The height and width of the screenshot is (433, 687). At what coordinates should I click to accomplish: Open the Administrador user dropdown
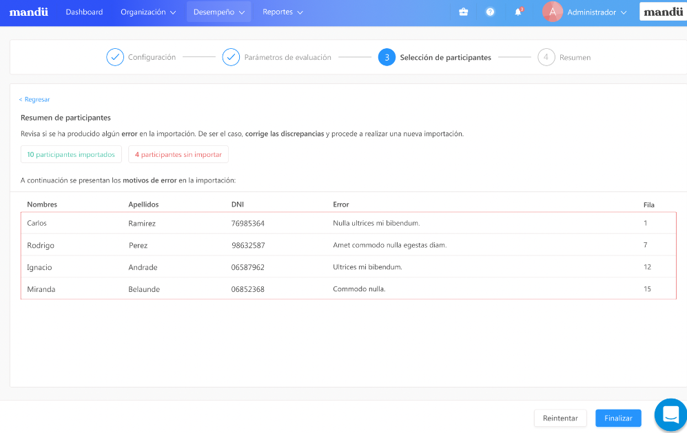coord(597,12)
